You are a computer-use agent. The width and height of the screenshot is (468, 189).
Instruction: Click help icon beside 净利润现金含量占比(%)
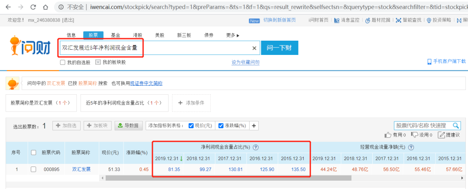pyautogui.click(x=256, y=147)
